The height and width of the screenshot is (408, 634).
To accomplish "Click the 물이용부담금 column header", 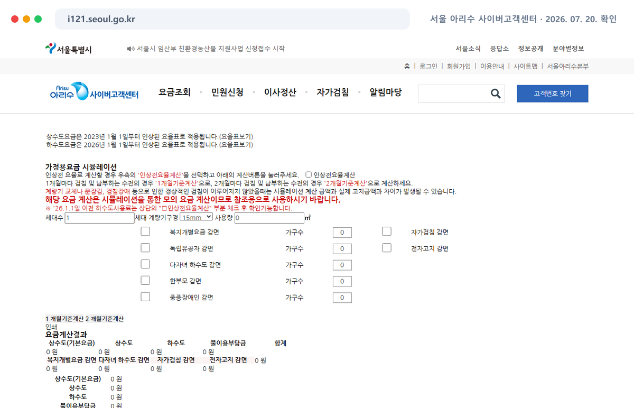I will click(228, 343).
